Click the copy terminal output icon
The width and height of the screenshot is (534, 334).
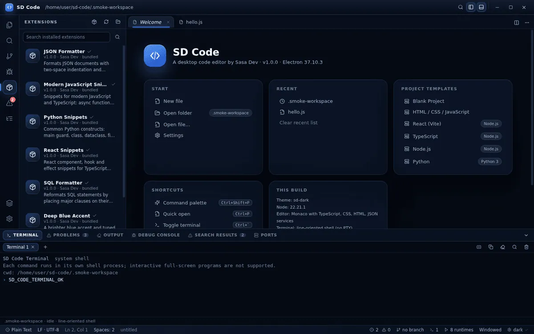491,247
